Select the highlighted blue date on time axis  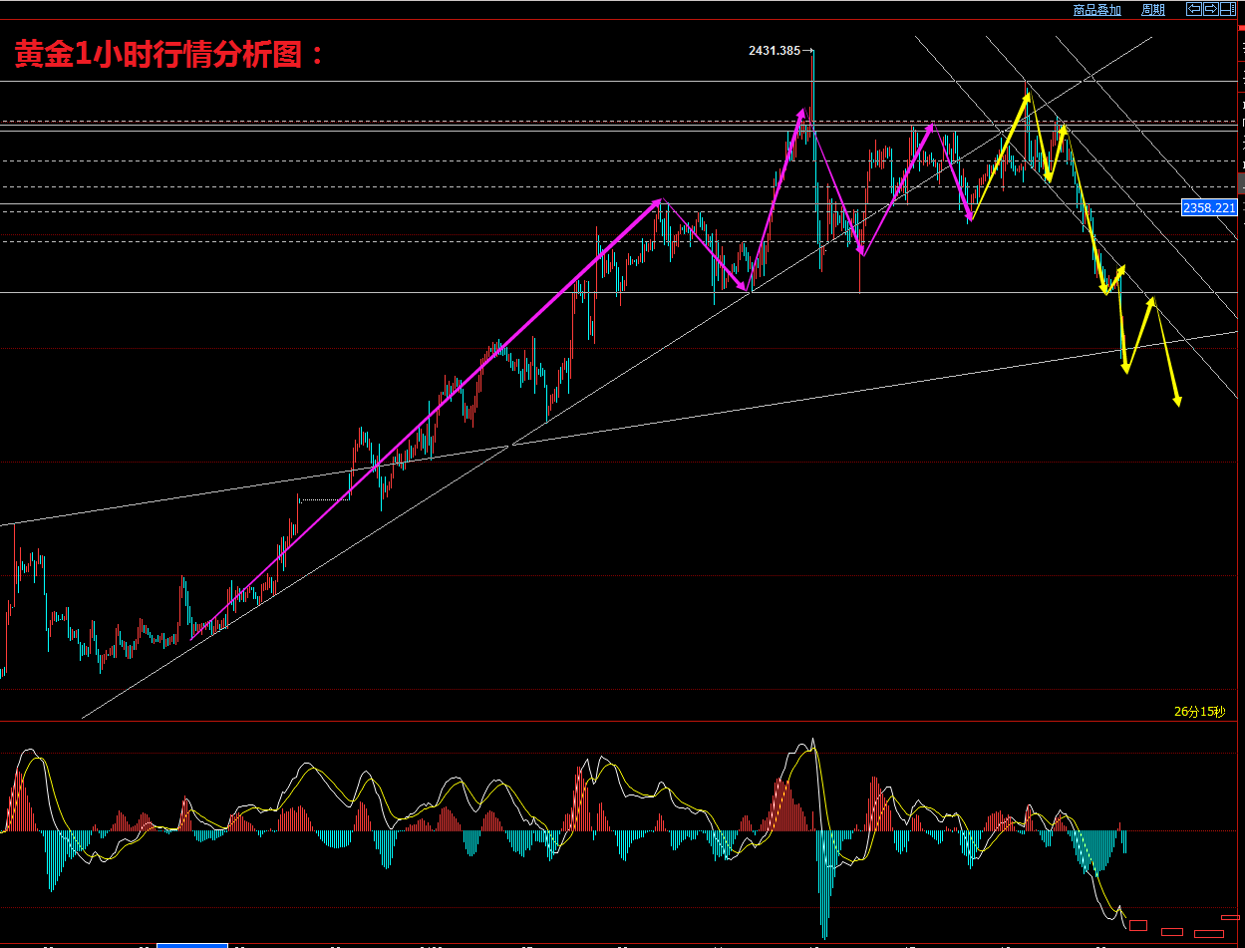(192, 944)
